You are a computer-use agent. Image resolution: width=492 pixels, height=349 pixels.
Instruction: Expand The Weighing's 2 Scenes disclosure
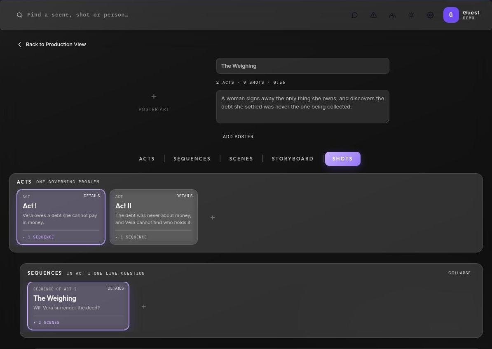pos(47,323)
